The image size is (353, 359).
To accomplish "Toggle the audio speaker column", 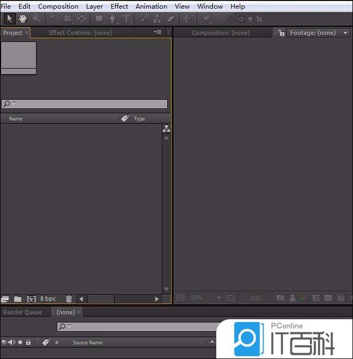I will click(x=11, y=342).
